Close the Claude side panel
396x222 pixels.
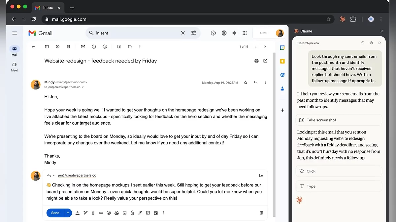[382, 31]
